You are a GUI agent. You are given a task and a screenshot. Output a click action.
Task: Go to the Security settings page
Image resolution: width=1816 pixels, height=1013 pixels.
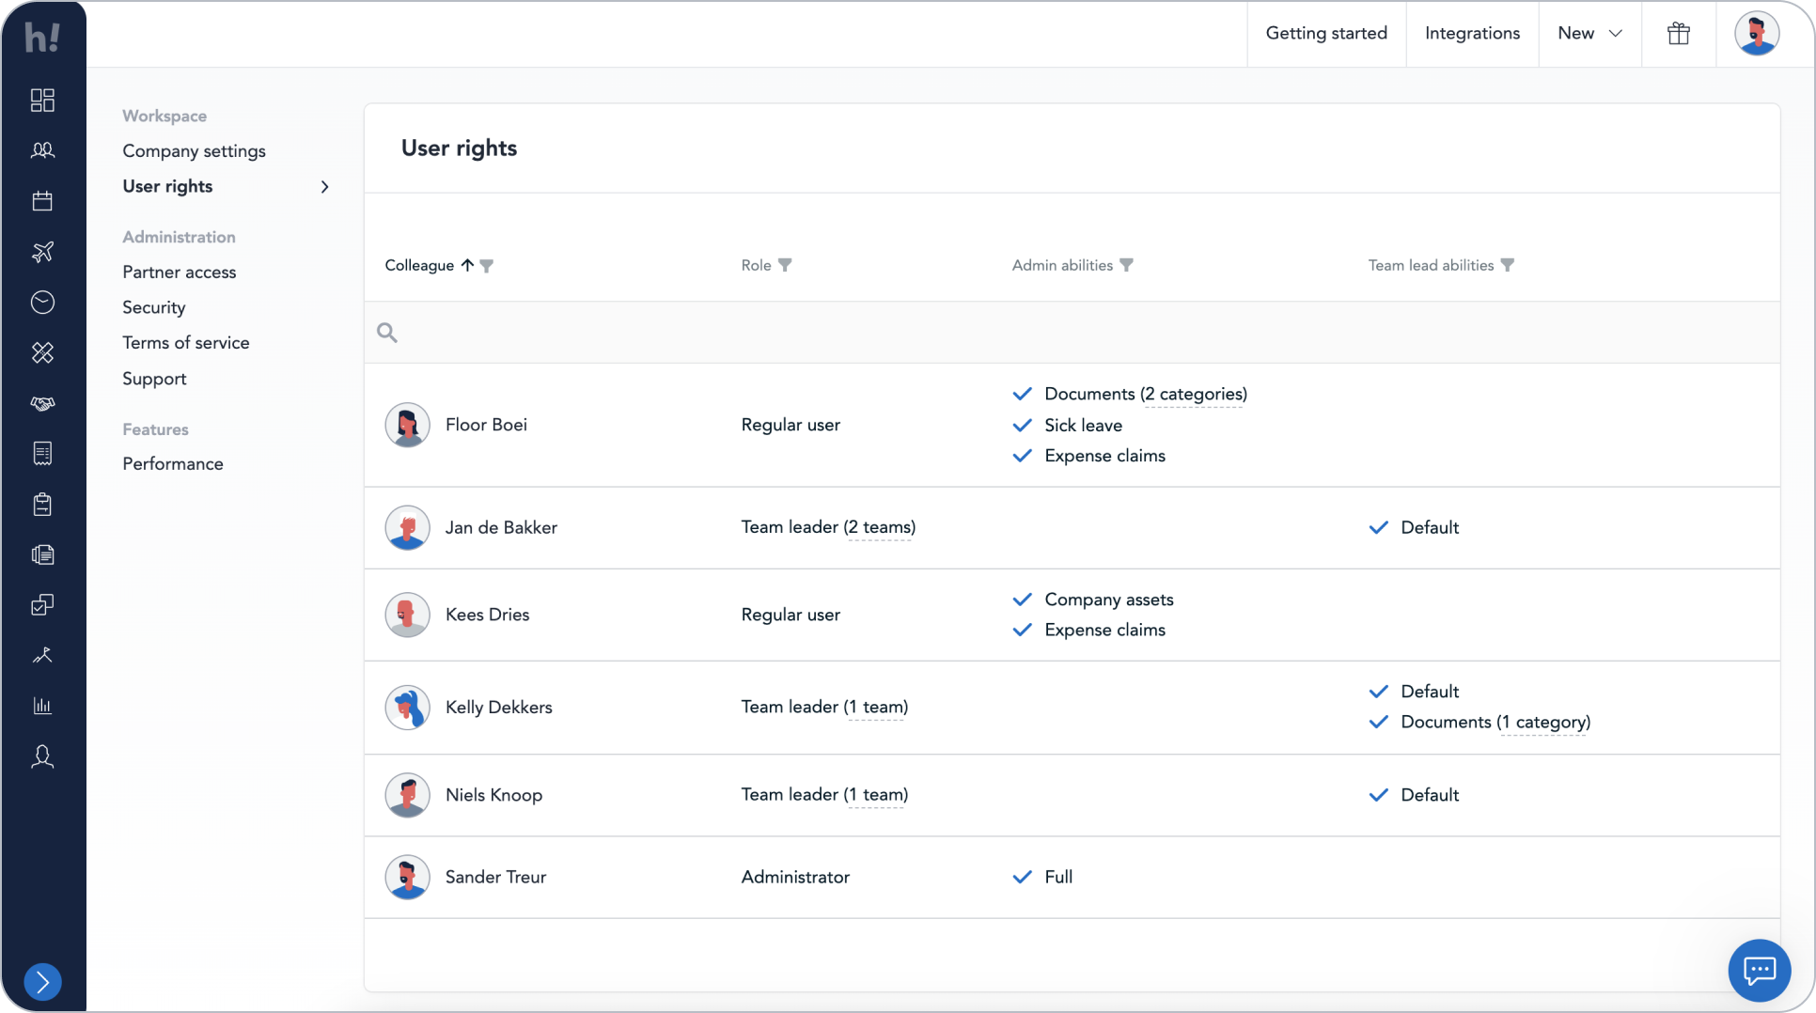pos(153,307)
